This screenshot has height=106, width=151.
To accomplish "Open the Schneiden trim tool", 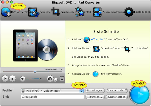I will pos(33,12).
